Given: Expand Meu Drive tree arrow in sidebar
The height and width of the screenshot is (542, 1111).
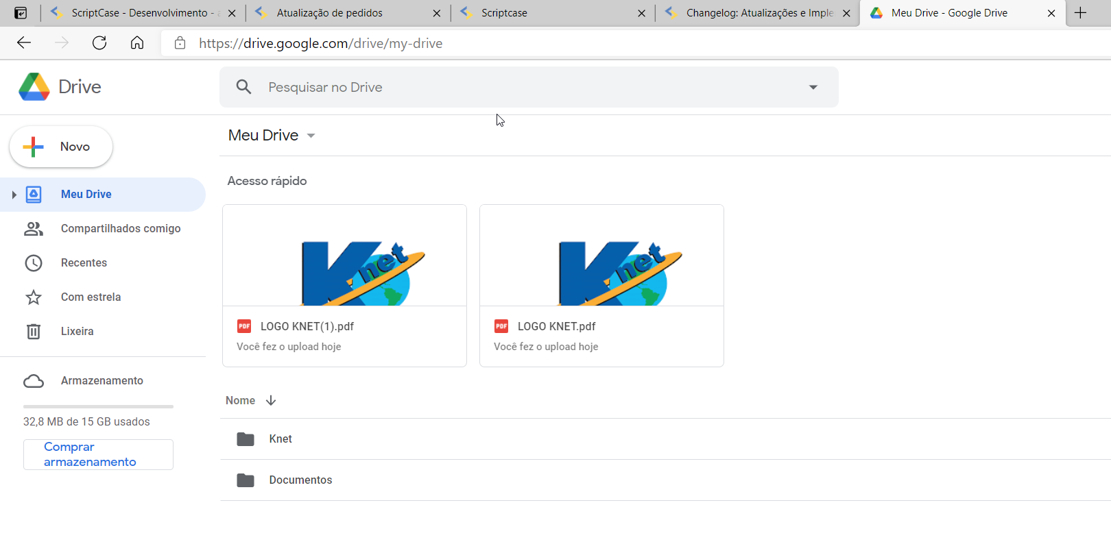Looking at the screenshot, I should pos(14,195).
